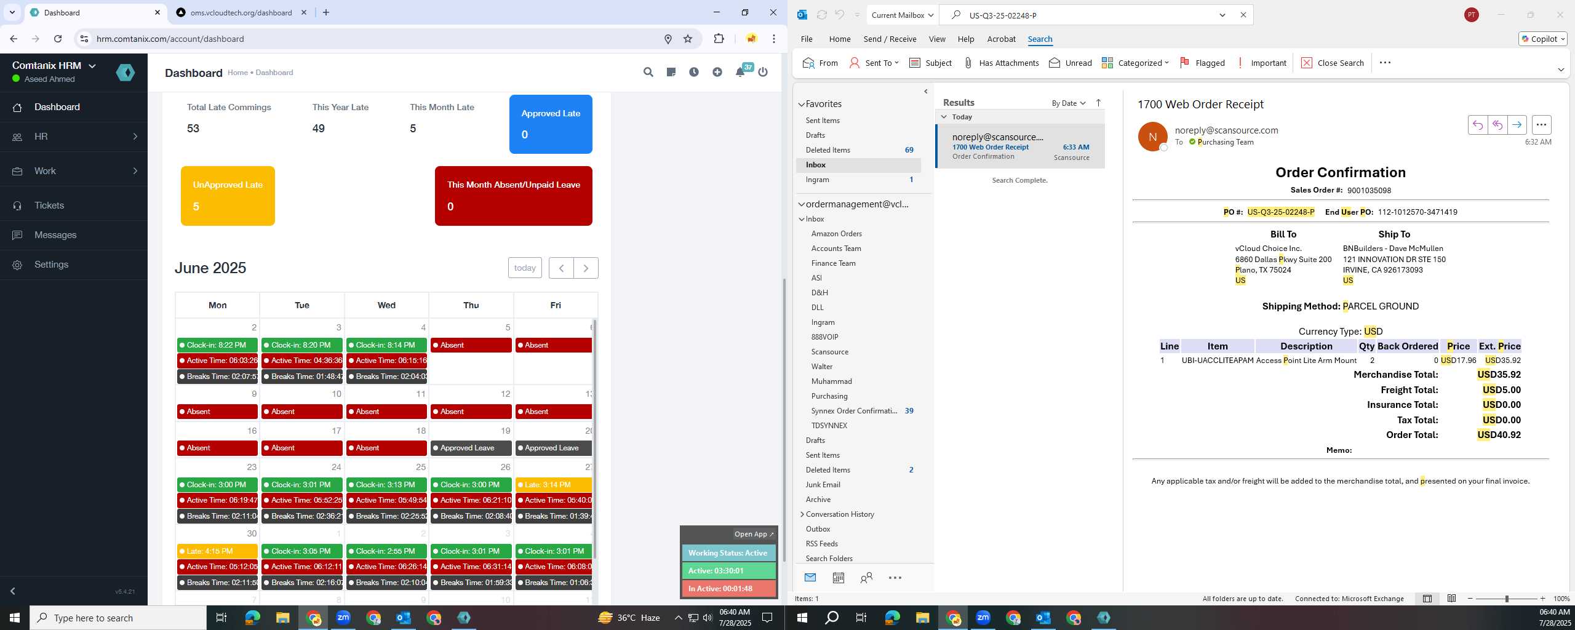Open the notes icon in HRM header
The image size is (1575, 630).
(671, 72)
